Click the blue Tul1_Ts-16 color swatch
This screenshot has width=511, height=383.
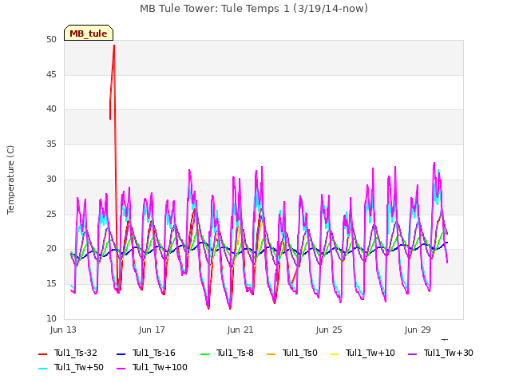(x=121, y=353)
